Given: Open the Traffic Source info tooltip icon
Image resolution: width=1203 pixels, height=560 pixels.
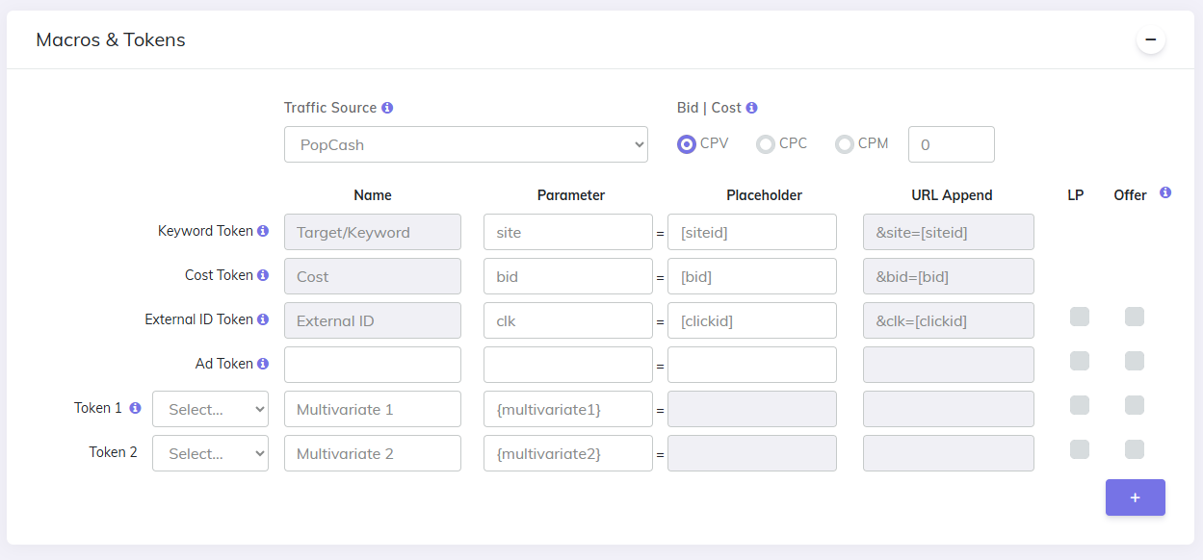Looking at the screenshot, I should point(388,108).
